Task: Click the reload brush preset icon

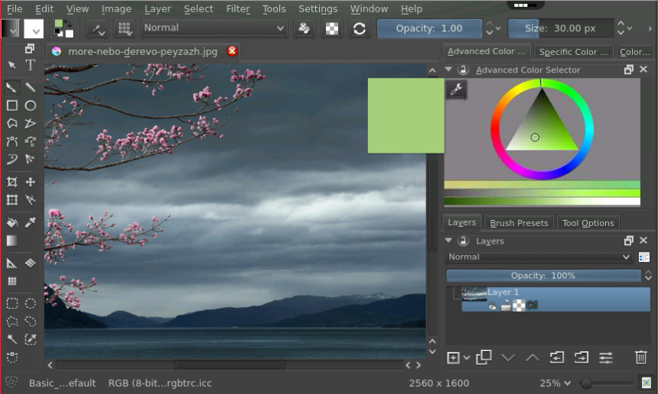Action: tap(358, 28)
